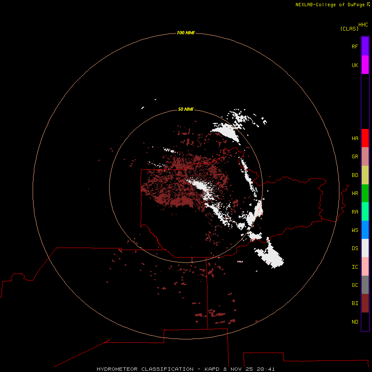Click the HR legend label
Image resolution: width=372 pixels, height=372 pixels.
[x=355, y=193]
